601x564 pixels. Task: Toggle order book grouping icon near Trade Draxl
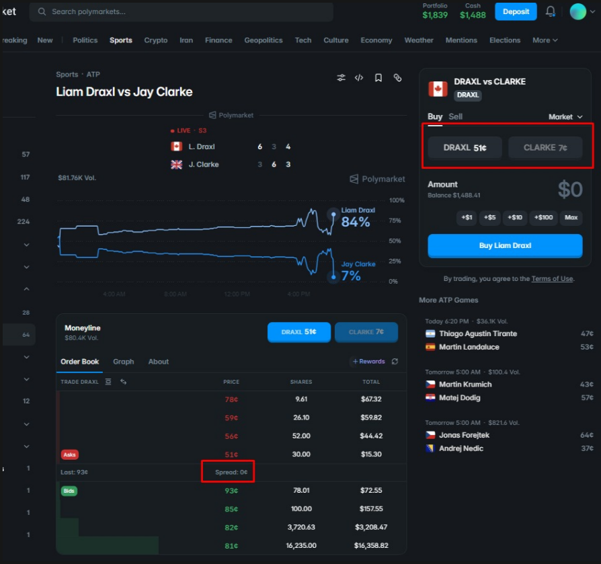coord(108,382)
